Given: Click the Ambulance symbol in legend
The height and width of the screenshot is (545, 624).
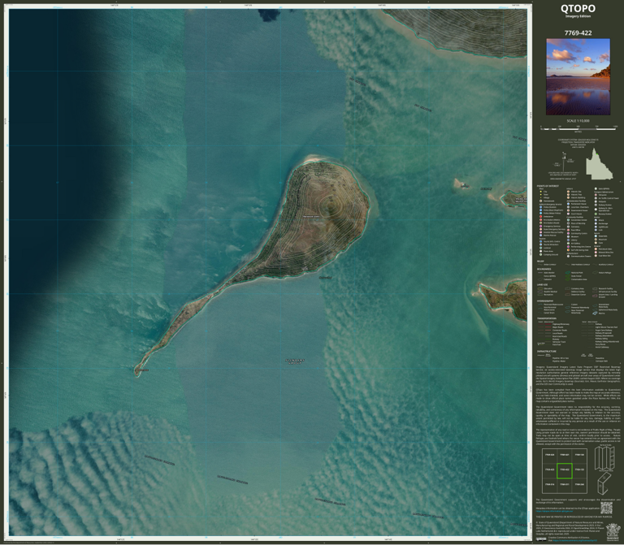Looking at the screenshot, I should pyautogui.click(x=541, y=216).
